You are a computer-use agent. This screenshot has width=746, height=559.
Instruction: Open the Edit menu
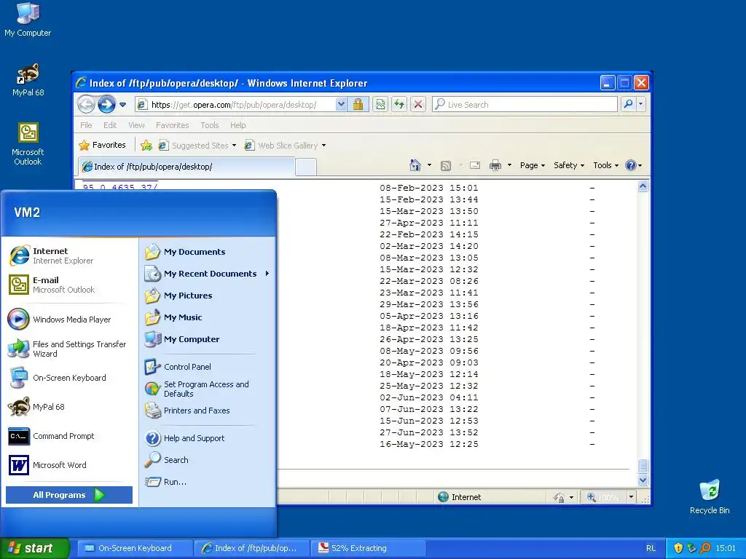[x=110, y=125]
